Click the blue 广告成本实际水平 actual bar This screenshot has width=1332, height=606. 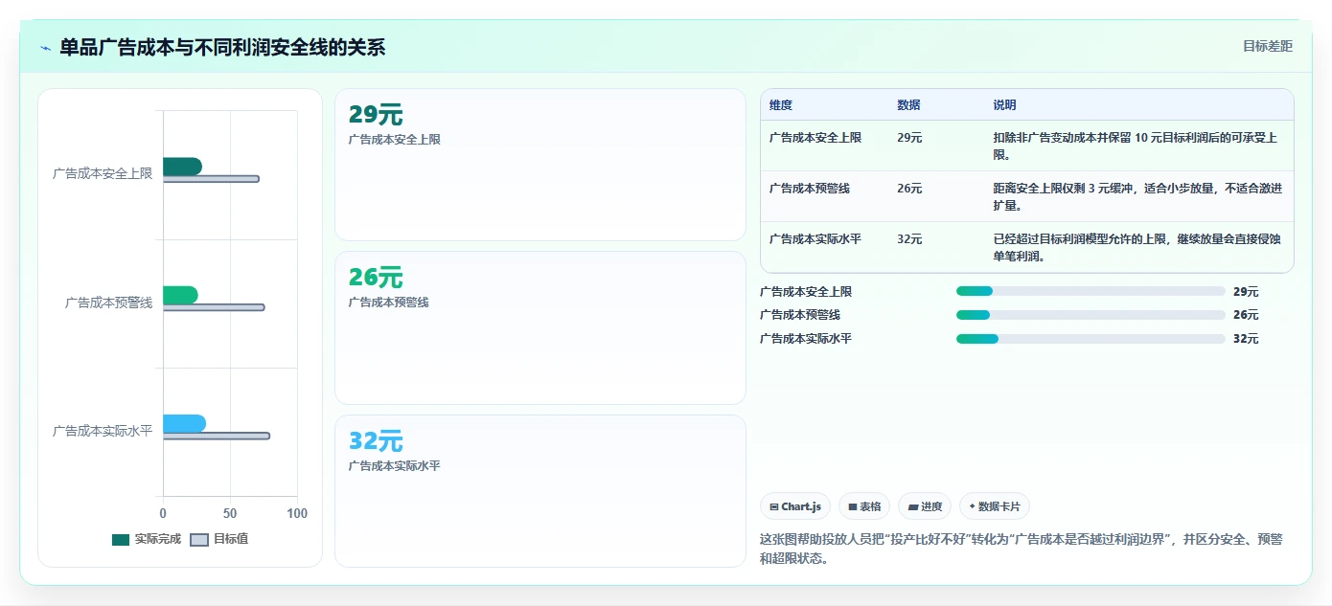184,423
